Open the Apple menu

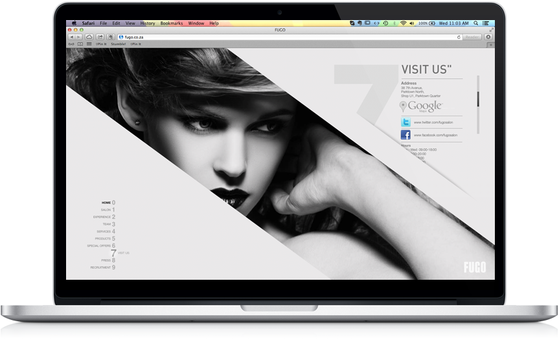74,23
